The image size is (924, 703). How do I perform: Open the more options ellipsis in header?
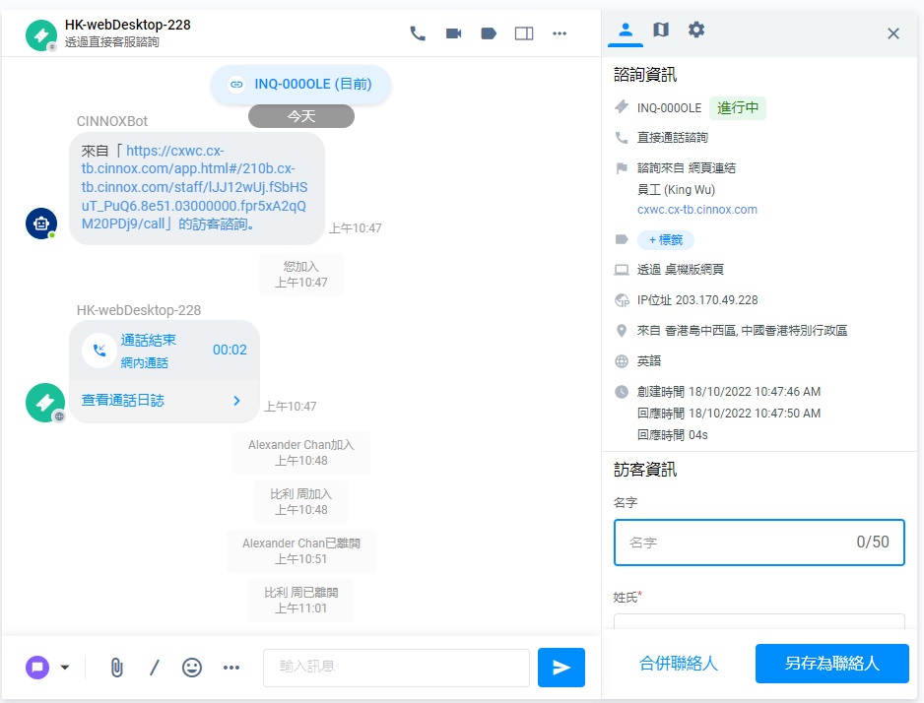tap(560, 33)
